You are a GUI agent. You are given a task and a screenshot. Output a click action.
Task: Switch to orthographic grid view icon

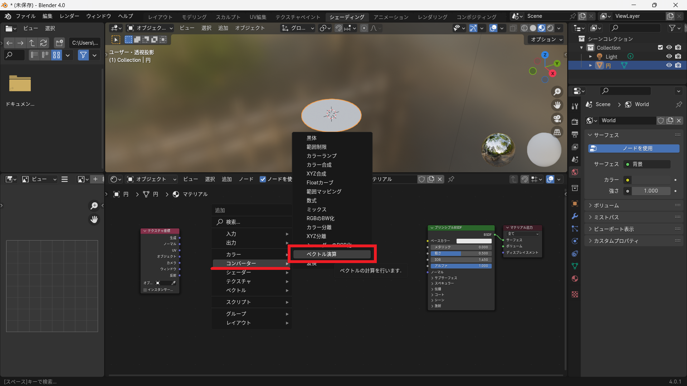point(557,132)
